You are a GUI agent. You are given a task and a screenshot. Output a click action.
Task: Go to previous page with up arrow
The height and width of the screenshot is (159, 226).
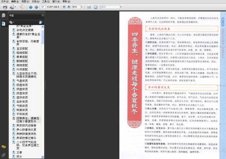coord(31,7)
